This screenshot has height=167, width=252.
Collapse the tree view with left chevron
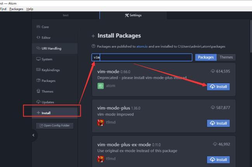point(33,135)
